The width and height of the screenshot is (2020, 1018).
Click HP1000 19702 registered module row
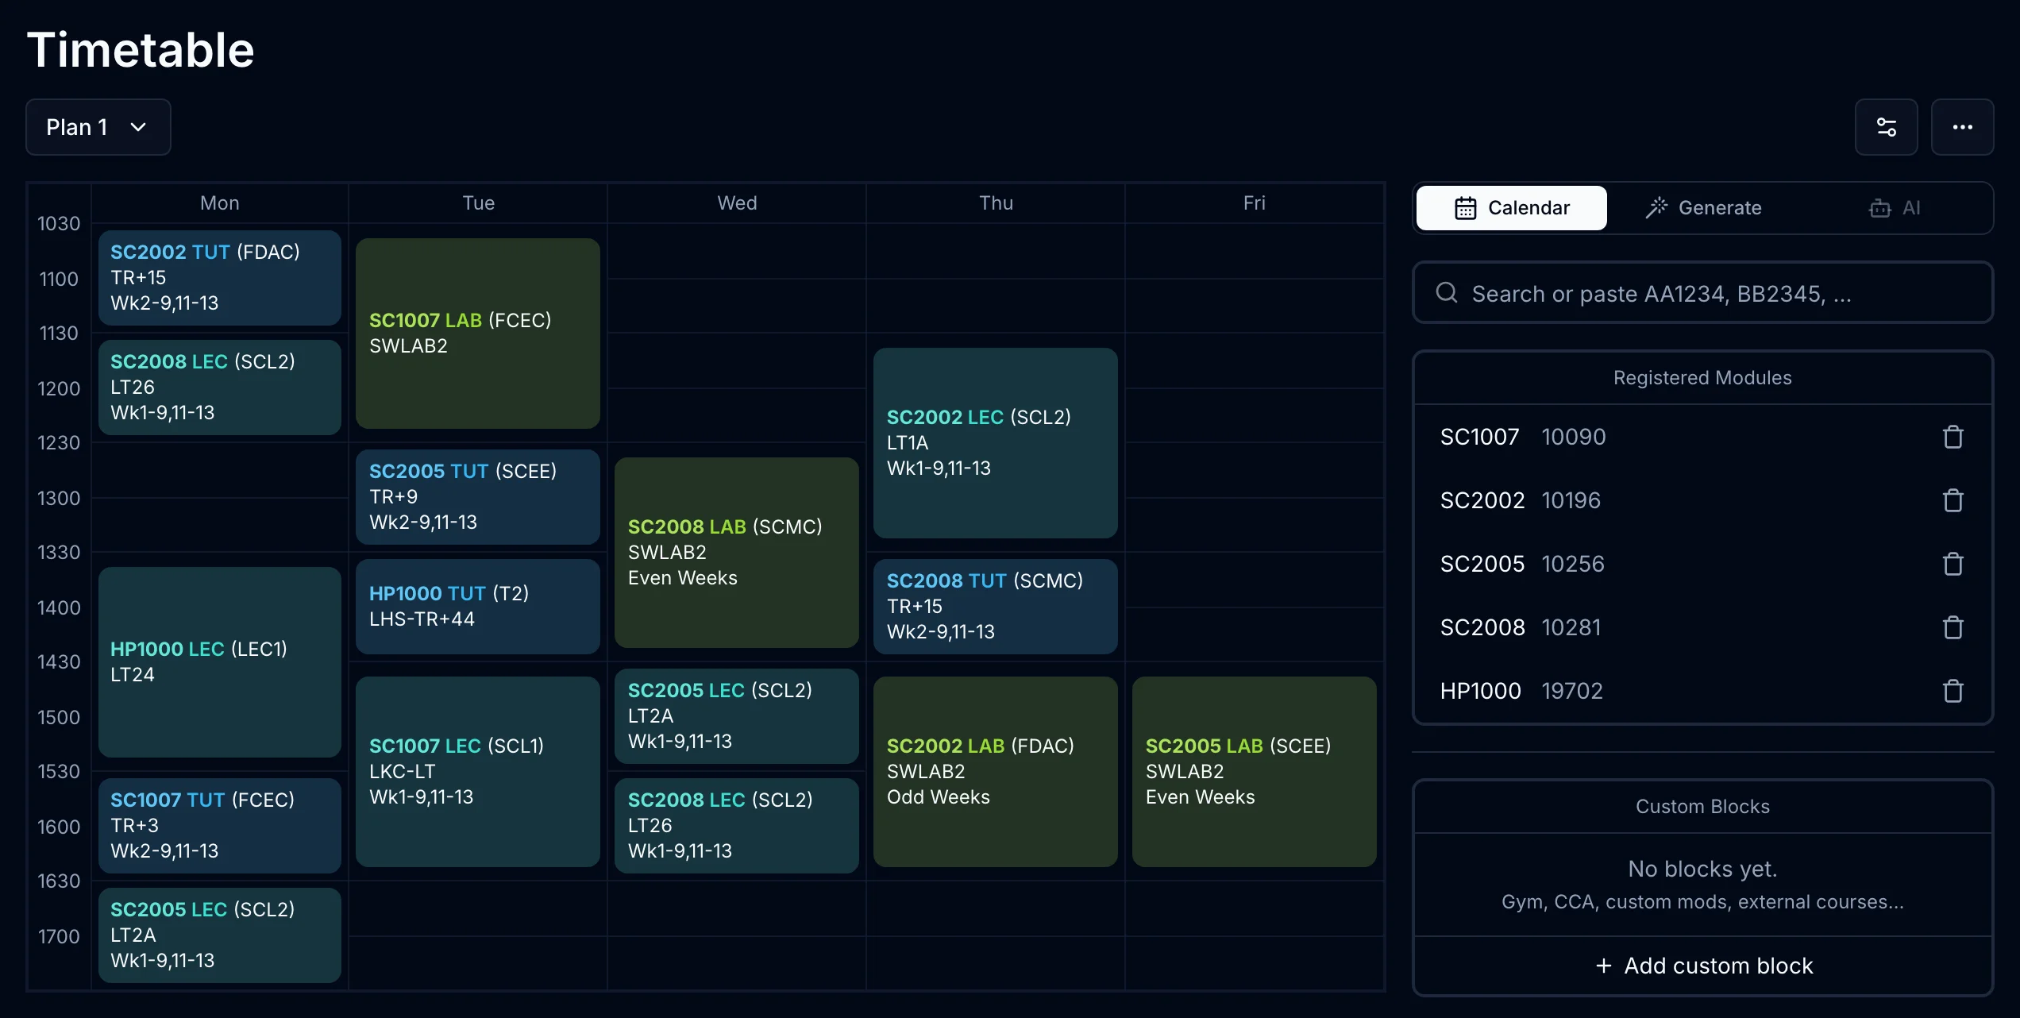point(1703,691)
